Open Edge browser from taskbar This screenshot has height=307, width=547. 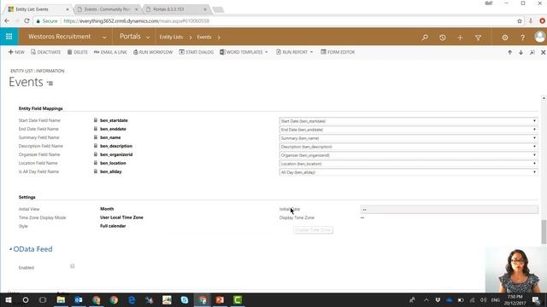pyautogui.click(x=132, y=299)
